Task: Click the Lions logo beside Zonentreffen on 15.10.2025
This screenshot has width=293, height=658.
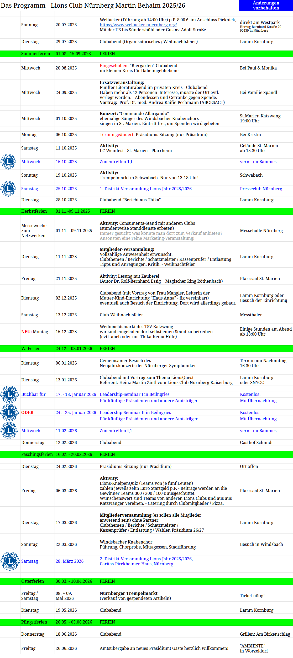Action: [x=8, y=162]
